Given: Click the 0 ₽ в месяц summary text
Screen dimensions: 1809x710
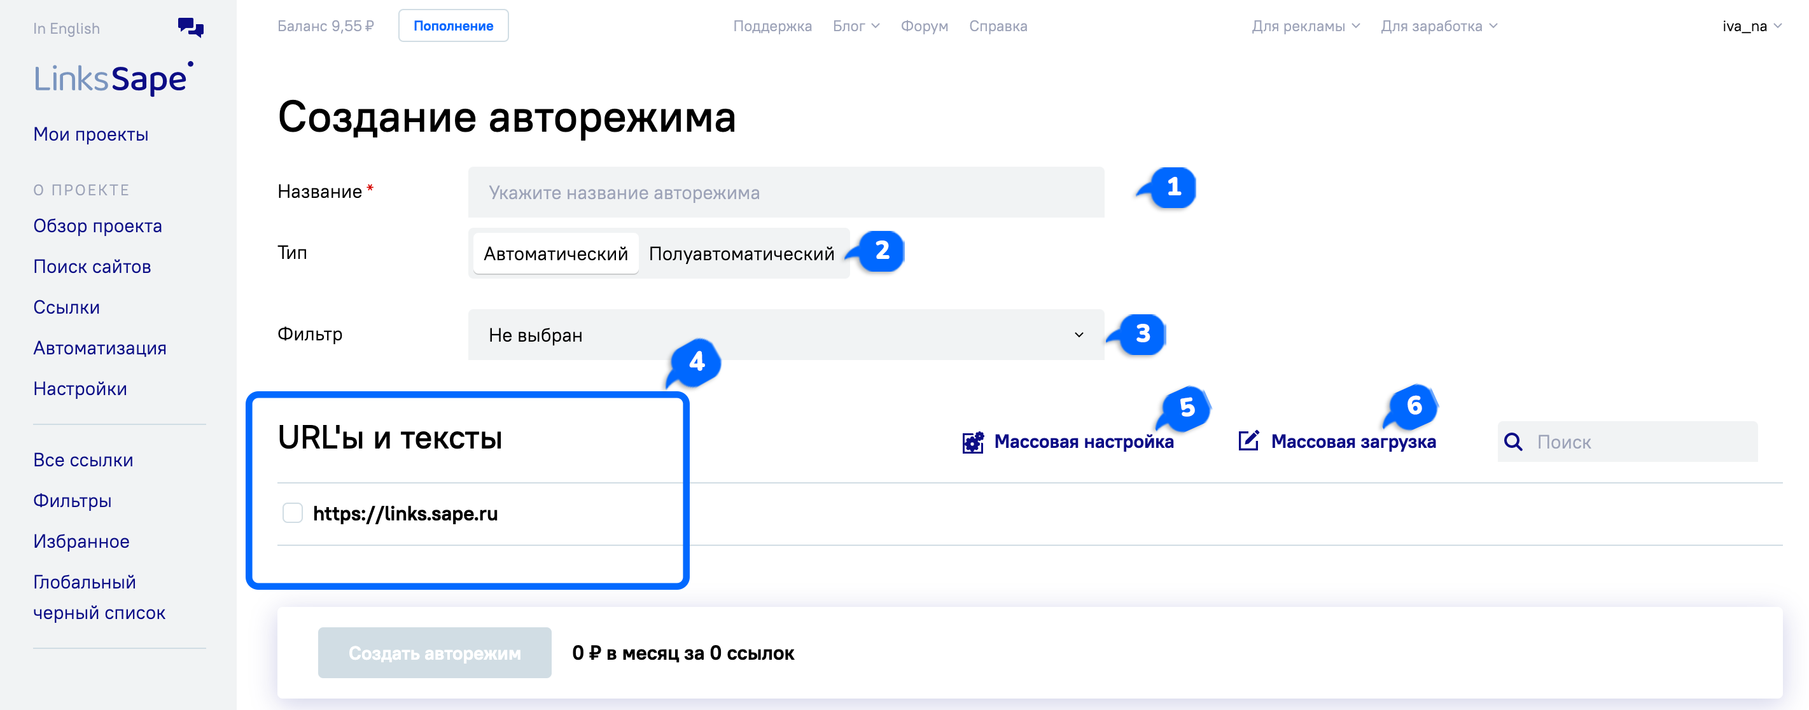Looking at the screenshot, I should (683, 653).
